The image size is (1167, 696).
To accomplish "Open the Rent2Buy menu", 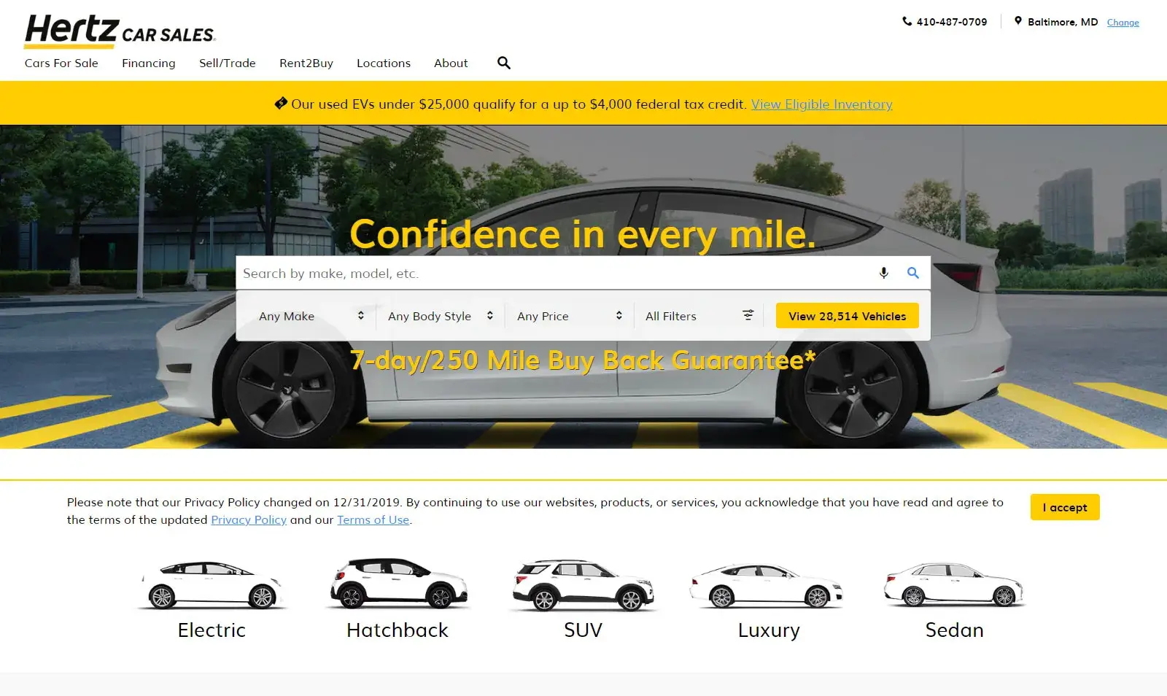I will [306, 63].
